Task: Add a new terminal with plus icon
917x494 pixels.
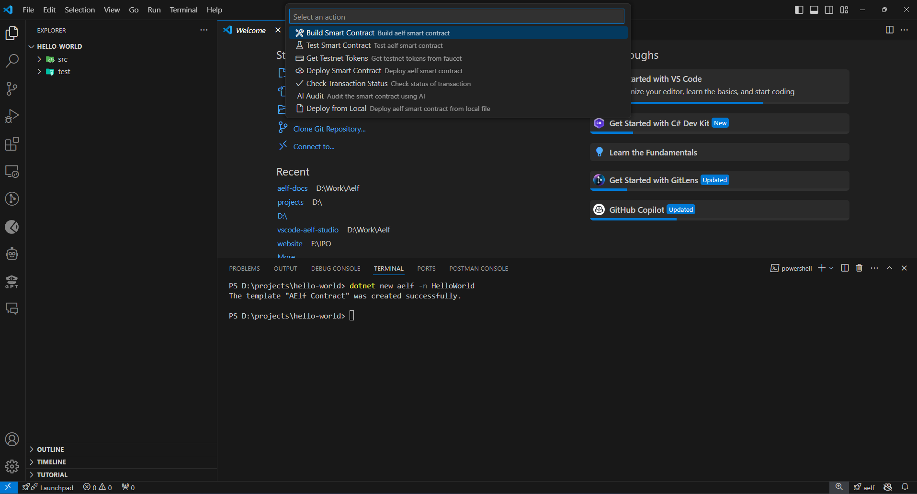Action: 822,268
